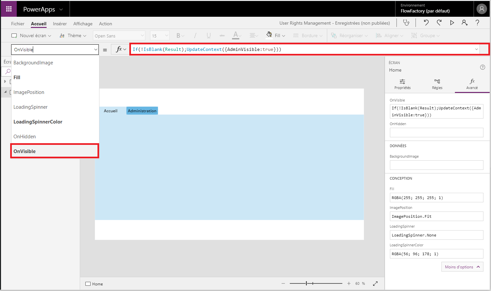Open the Fichier menu
The image size is (491, 291).
[18, 24]
